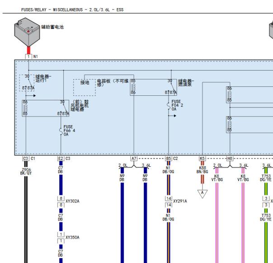
Task: Click the (前)鼓风机电机继电器 blower relay label
Action: pyautogui.click(x=80, y=105)
